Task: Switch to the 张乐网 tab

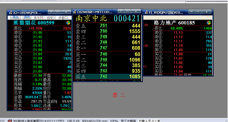Action: tap(38, 18)
